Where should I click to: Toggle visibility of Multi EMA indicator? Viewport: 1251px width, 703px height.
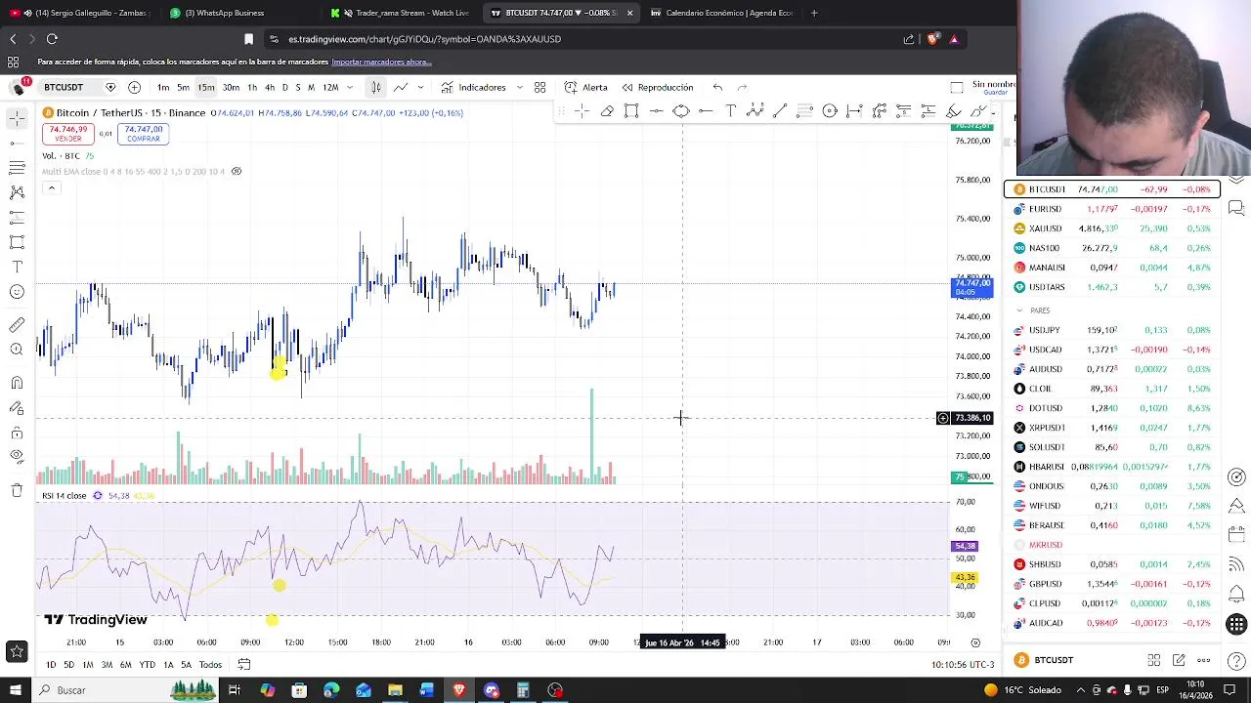pyautogui.click(x=236, y=172)
